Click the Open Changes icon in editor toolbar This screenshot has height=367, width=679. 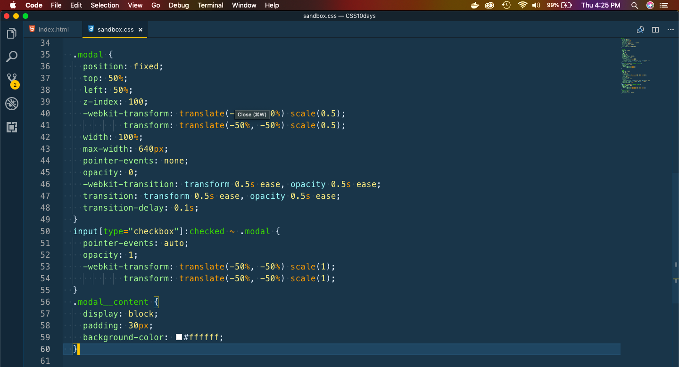click(640, 30)
